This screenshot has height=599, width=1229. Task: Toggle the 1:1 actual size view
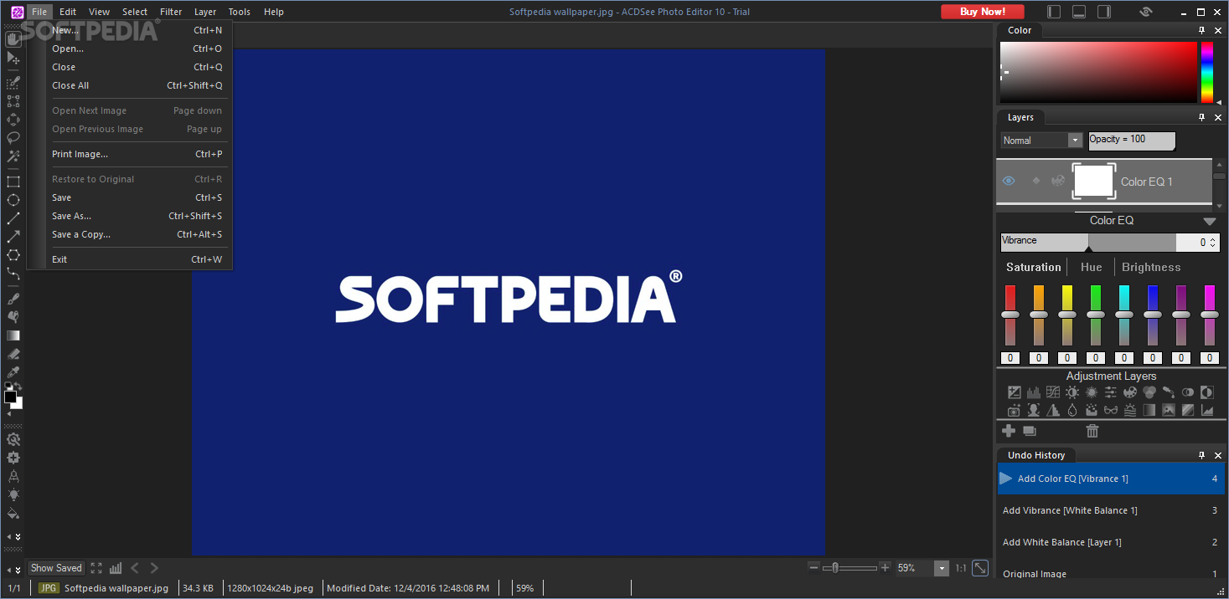point(961,568)
